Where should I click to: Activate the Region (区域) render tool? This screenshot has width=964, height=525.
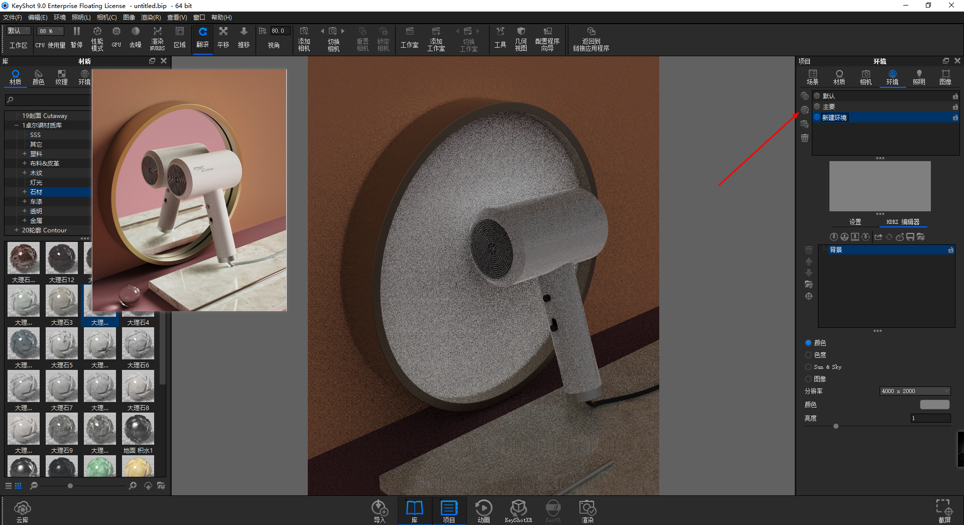[179, 38]
